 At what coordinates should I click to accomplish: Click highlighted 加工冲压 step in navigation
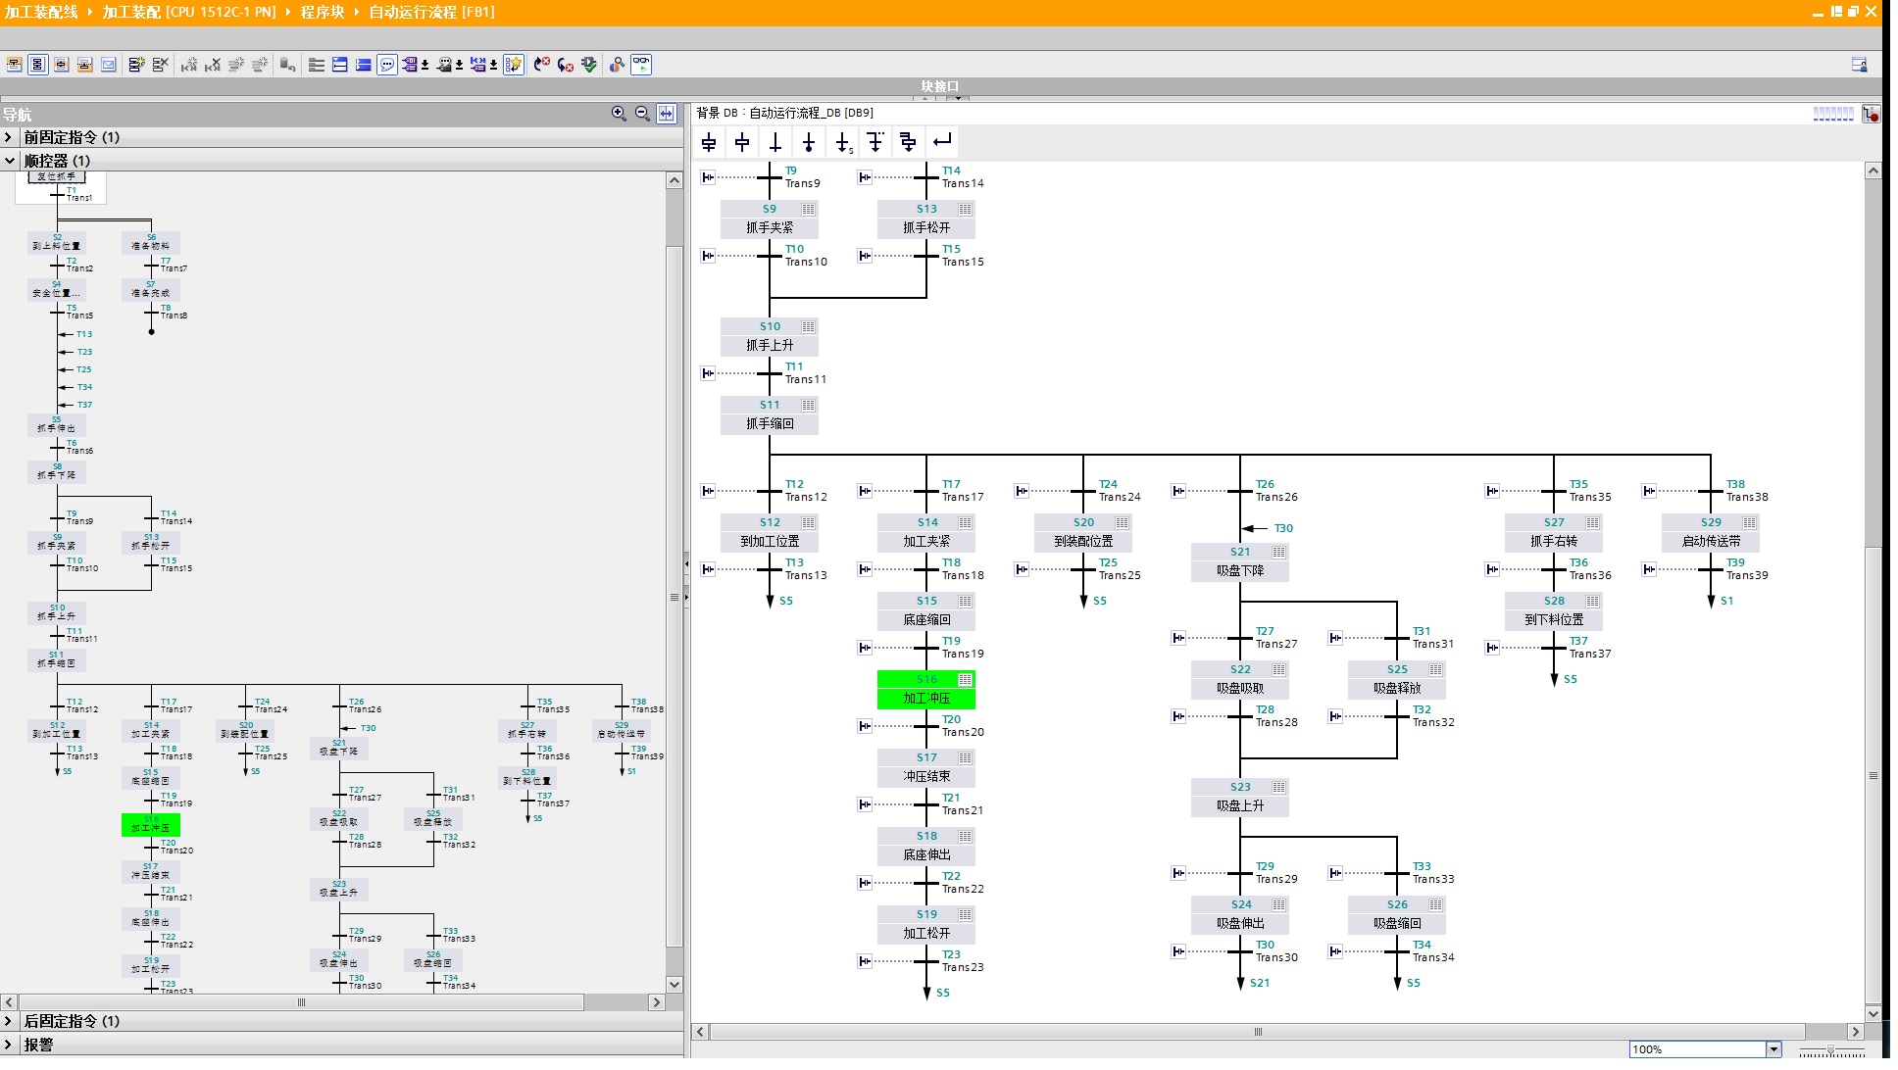click(151, 824)
